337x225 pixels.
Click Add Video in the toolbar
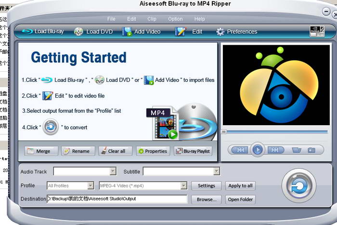pyautogui.click(x=141, y=32)
